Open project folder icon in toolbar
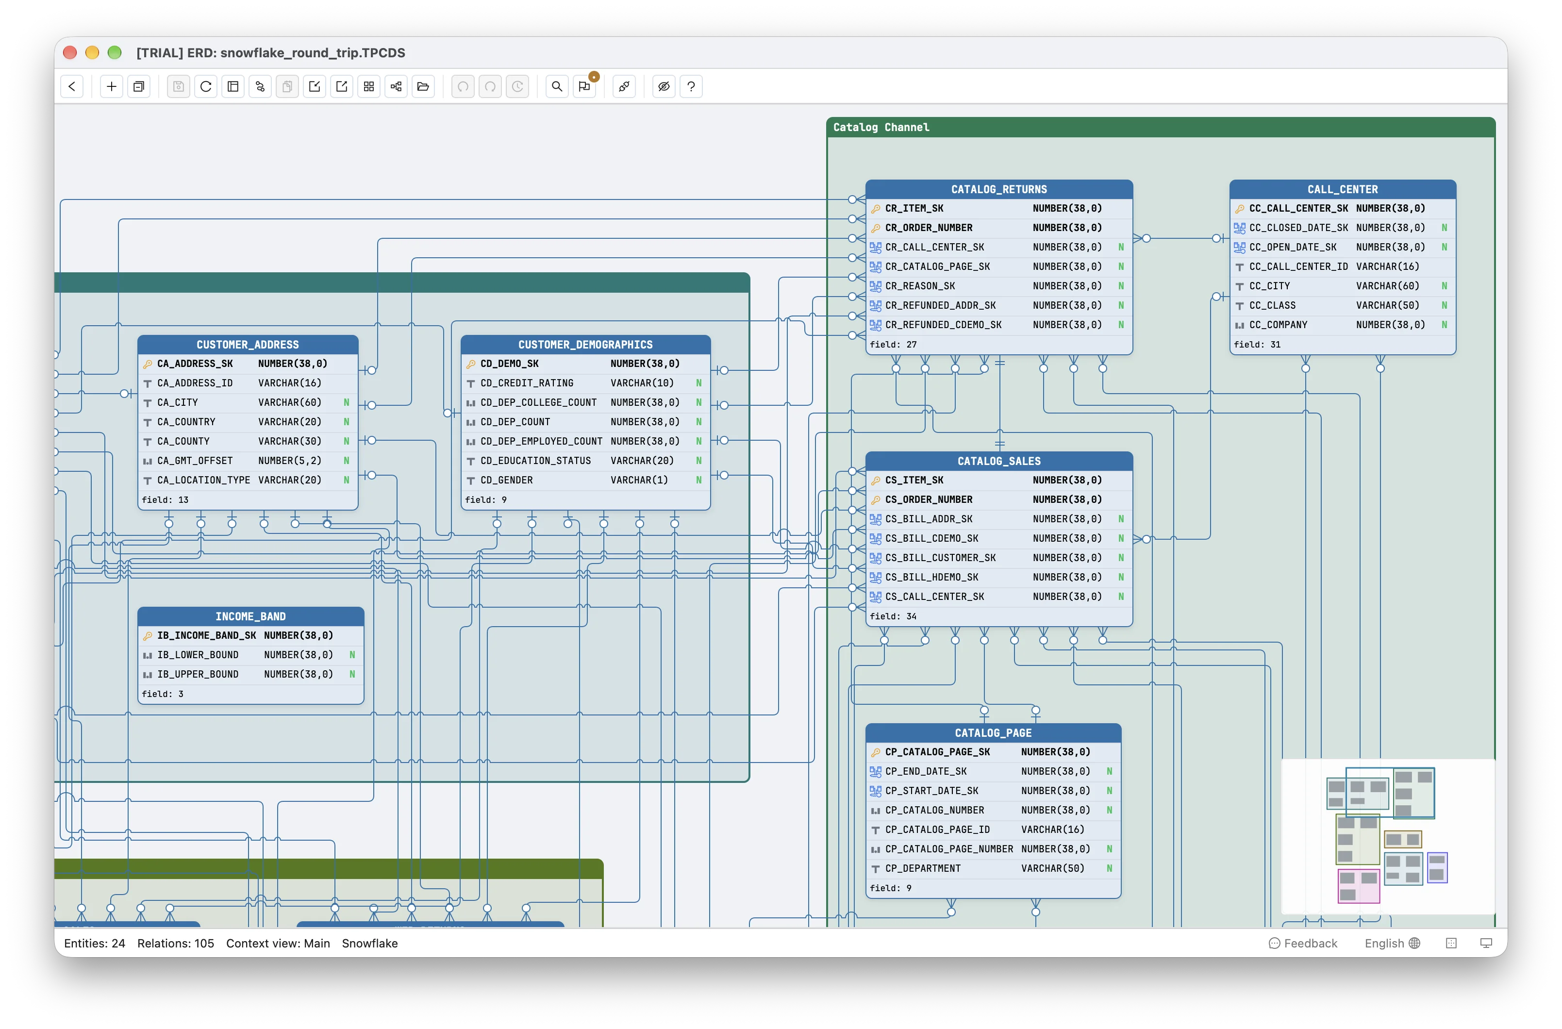This screenshot has height=1029, width=1562. click(423, 86)
